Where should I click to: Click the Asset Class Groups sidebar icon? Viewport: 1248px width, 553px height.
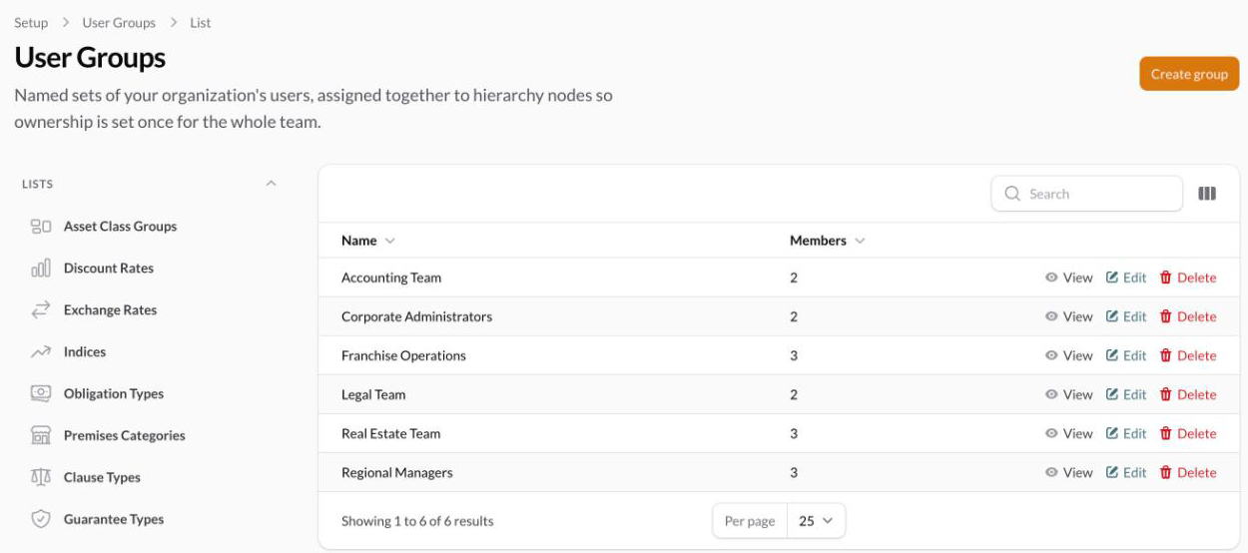pos(41,227)
